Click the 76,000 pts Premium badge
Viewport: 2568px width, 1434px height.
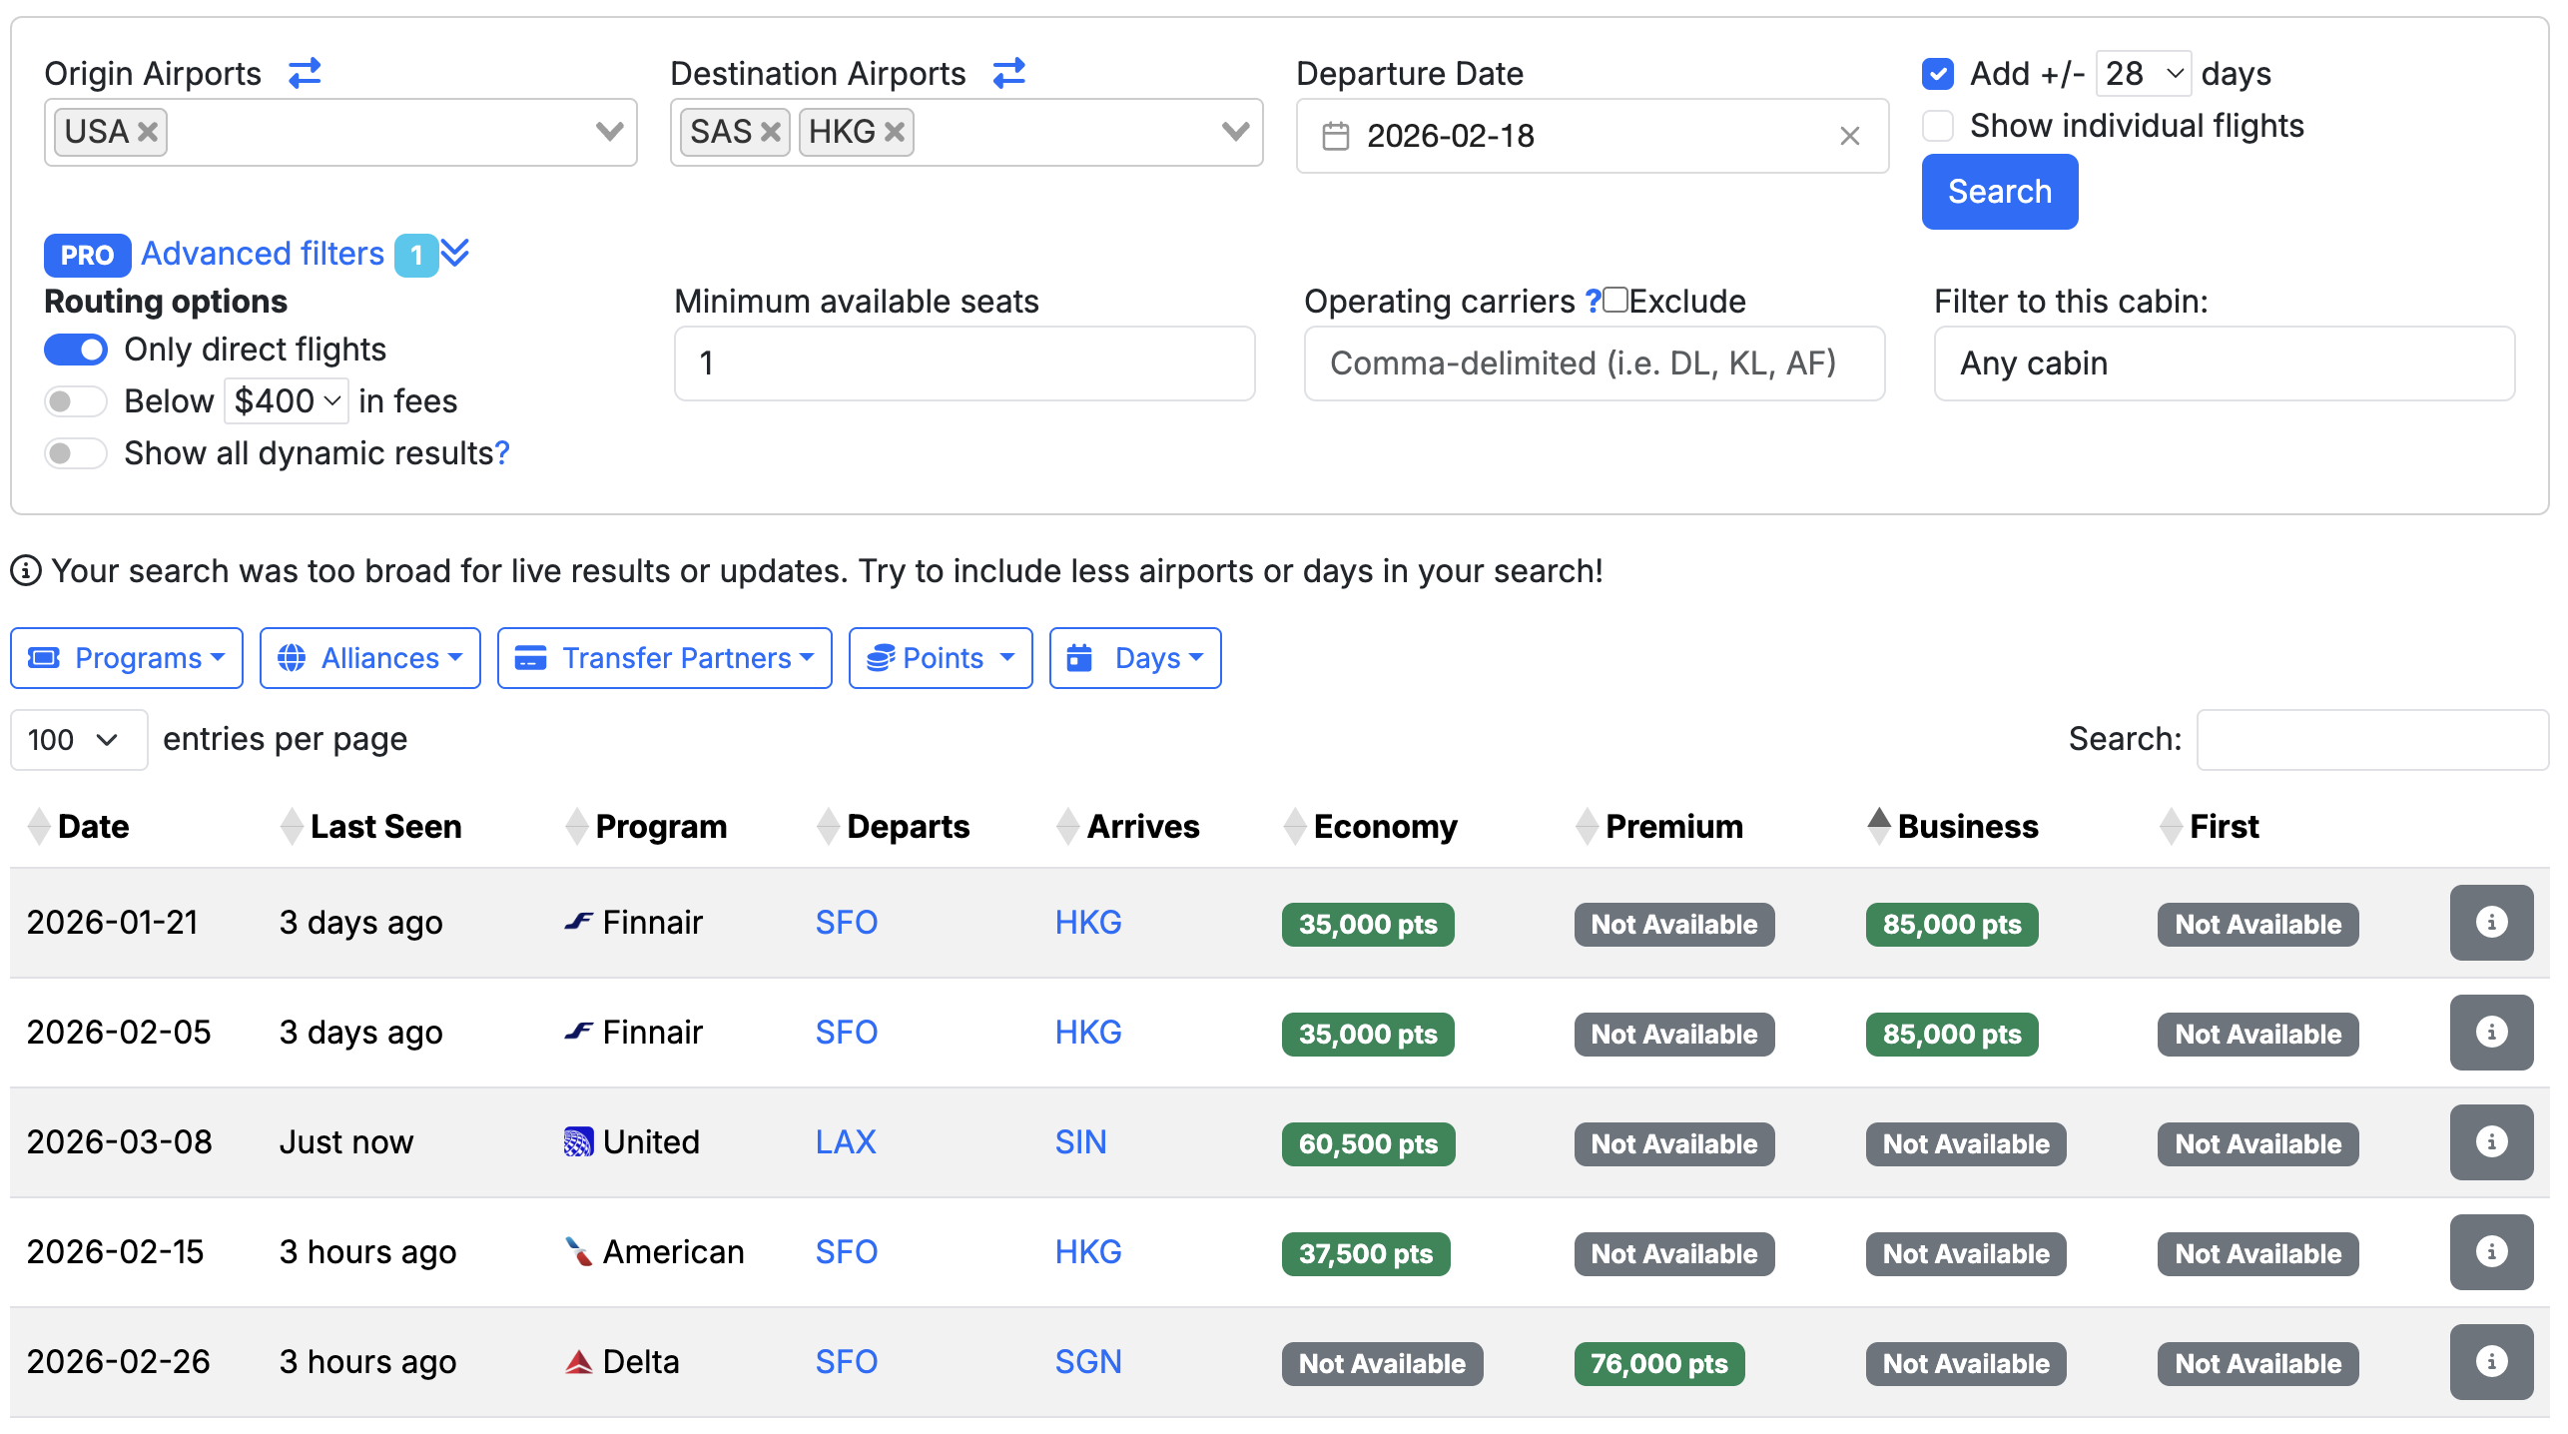(1658, 1363)
